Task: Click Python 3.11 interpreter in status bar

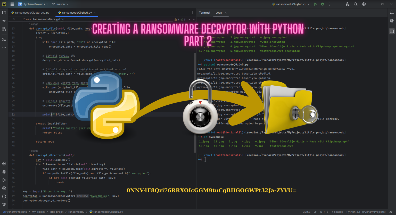Action: 366,212
